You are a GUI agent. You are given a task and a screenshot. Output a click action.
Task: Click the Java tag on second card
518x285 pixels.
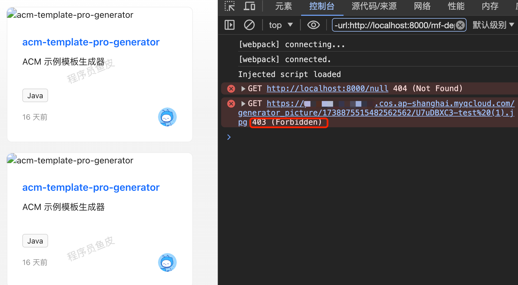click(x=35, y=241)
